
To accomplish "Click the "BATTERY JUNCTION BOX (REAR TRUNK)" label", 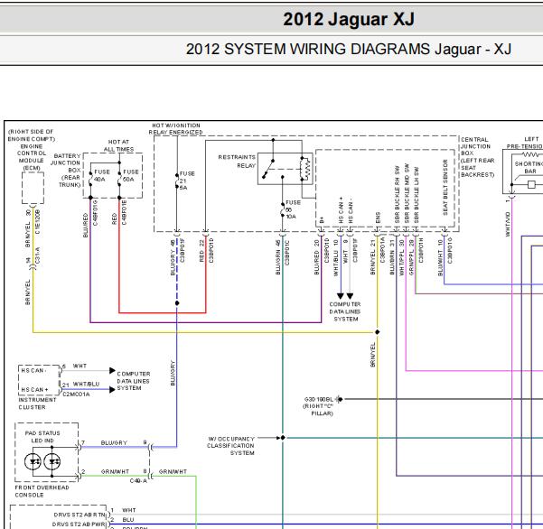I will tap(66, 171).
